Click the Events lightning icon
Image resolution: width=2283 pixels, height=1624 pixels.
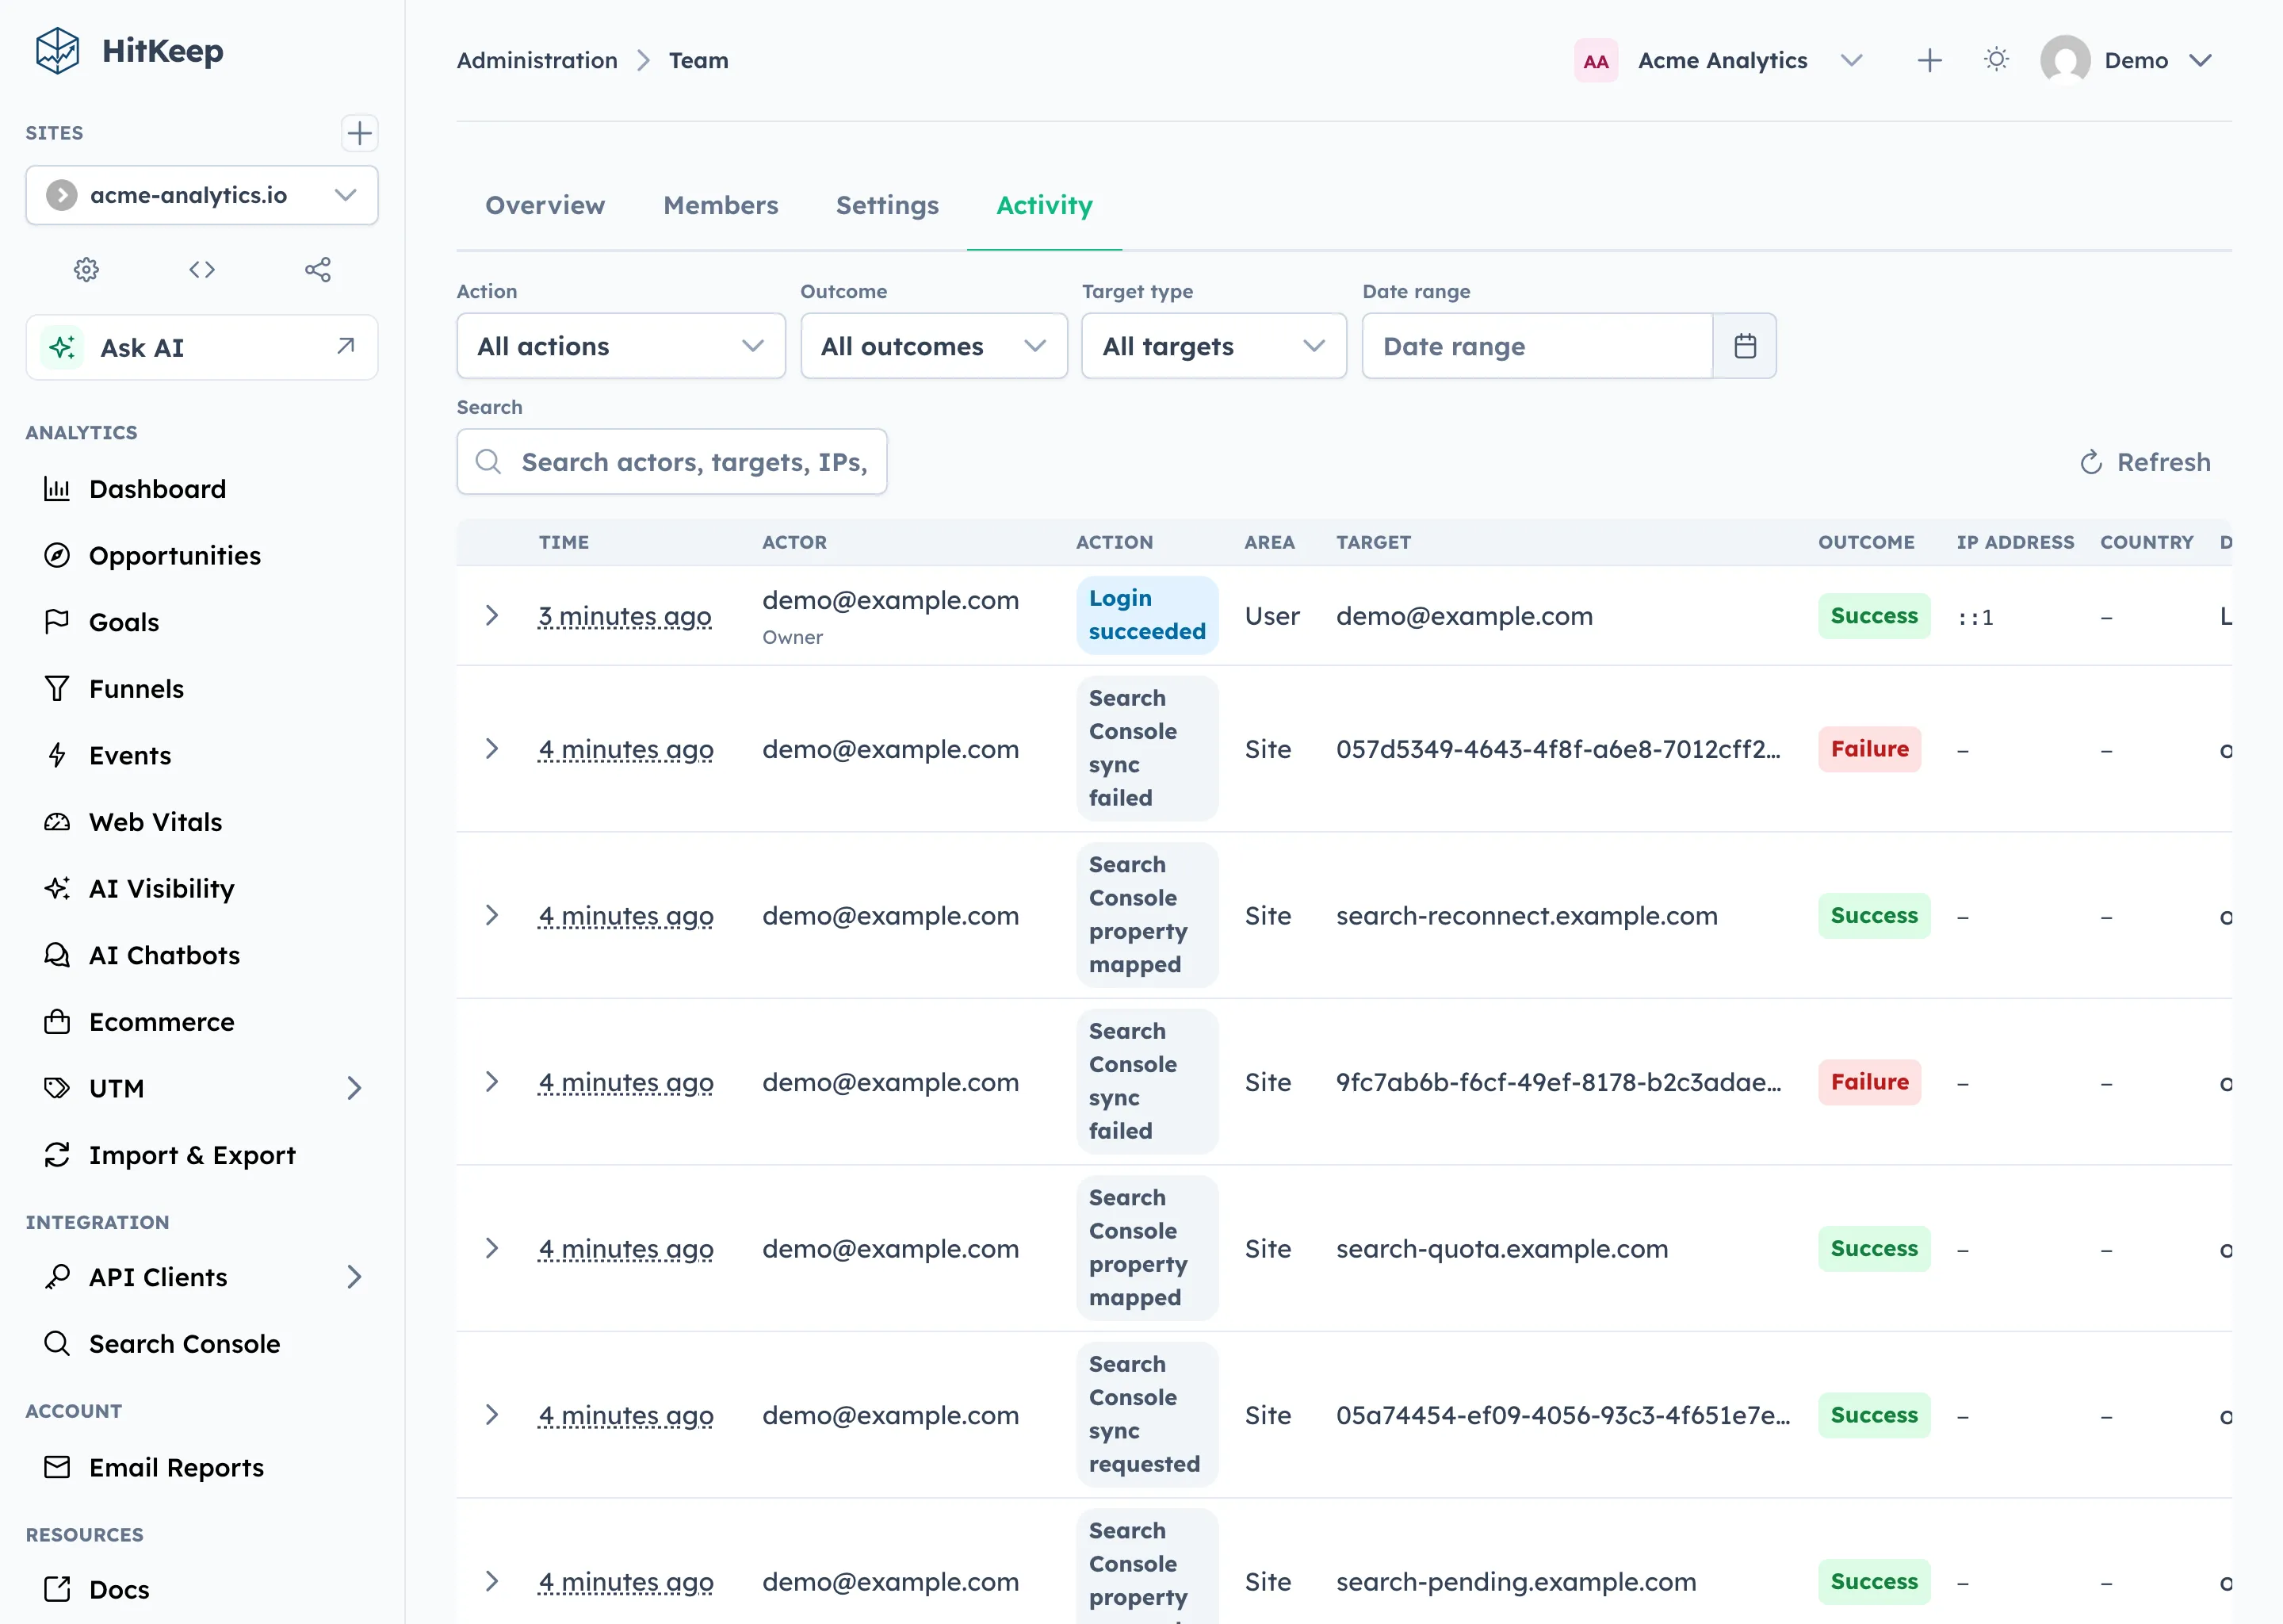click(x=57, y=755)
